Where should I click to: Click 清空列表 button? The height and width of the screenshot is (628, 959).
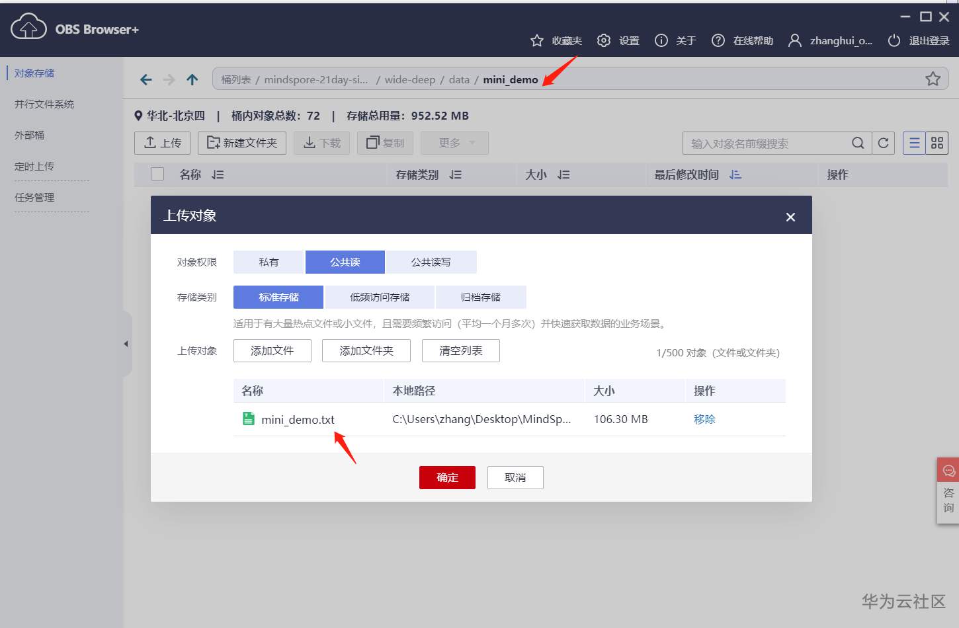point(461,350)
